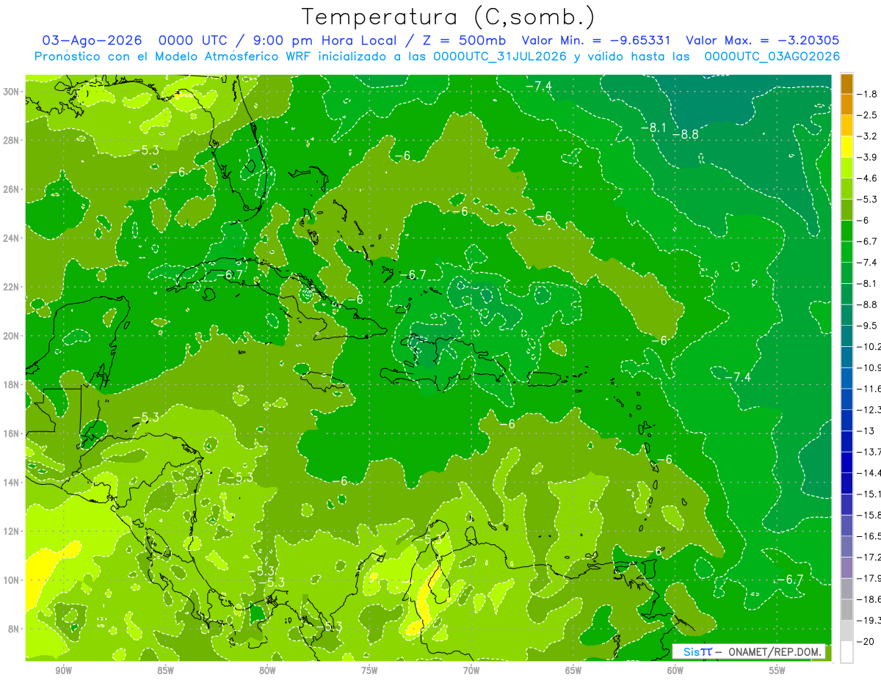The image size is (881, 680).
Task: Select the bright yellow legend swatch below -3.2
Action: pyautogui.click(x=846, y=146)
